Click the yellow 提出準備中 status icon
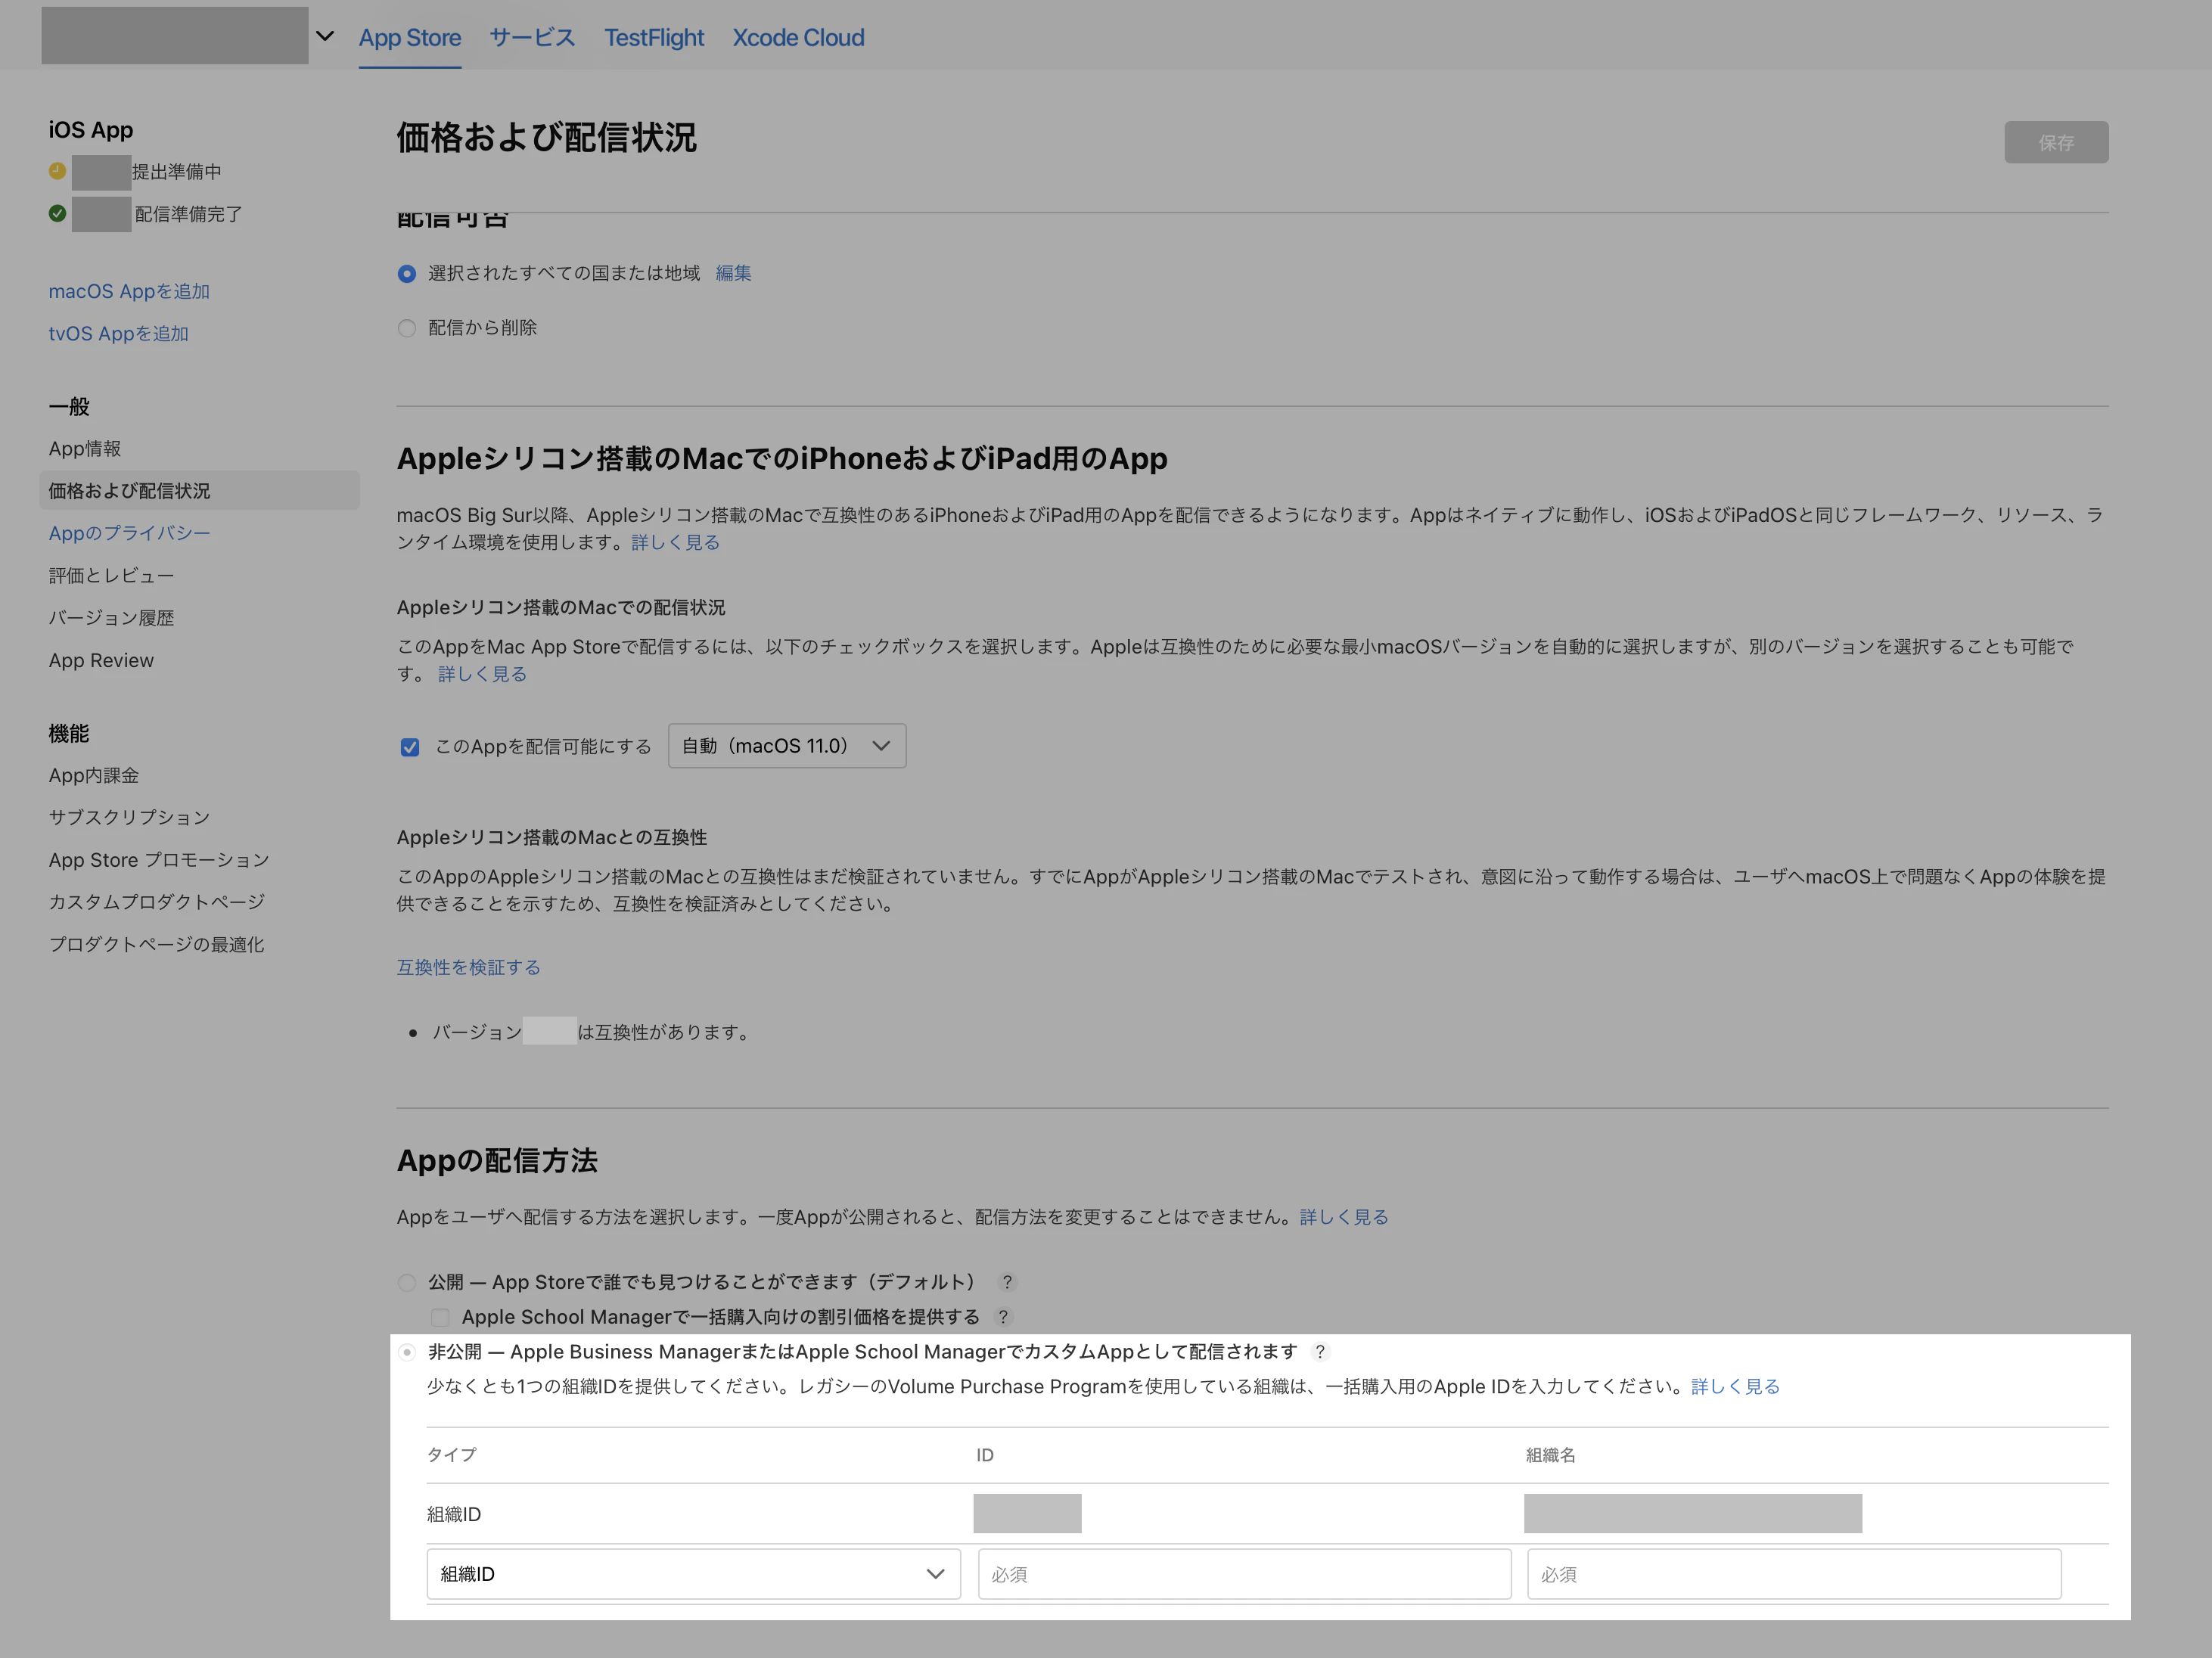 58,171
